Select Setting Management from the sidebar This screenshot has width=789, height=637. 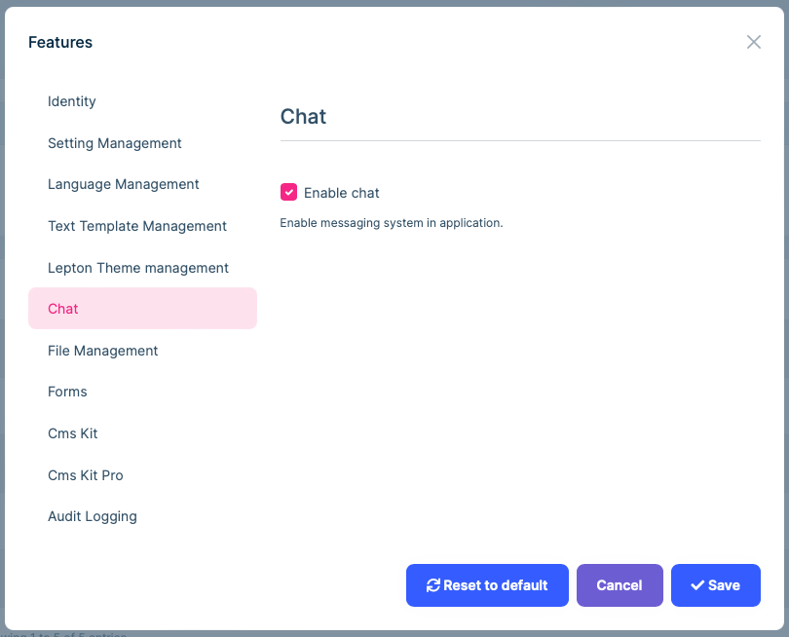114,143
